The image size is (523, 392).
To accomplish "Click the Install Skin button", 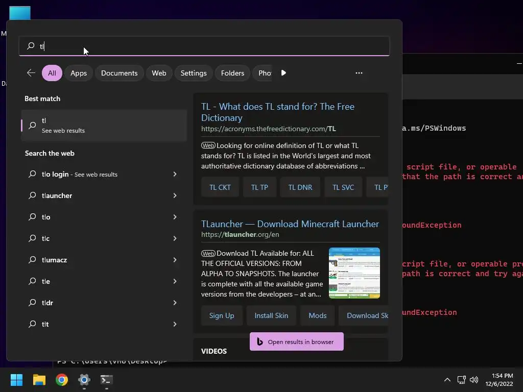I will click(271, 315).
